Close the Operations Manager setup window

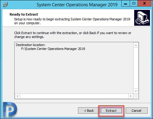[x=144, y=4]
